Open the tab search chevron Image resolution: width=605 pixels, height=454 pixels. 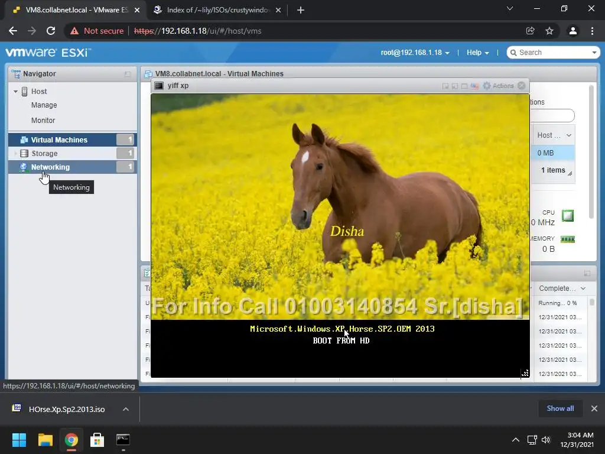[x=510, y=8]
